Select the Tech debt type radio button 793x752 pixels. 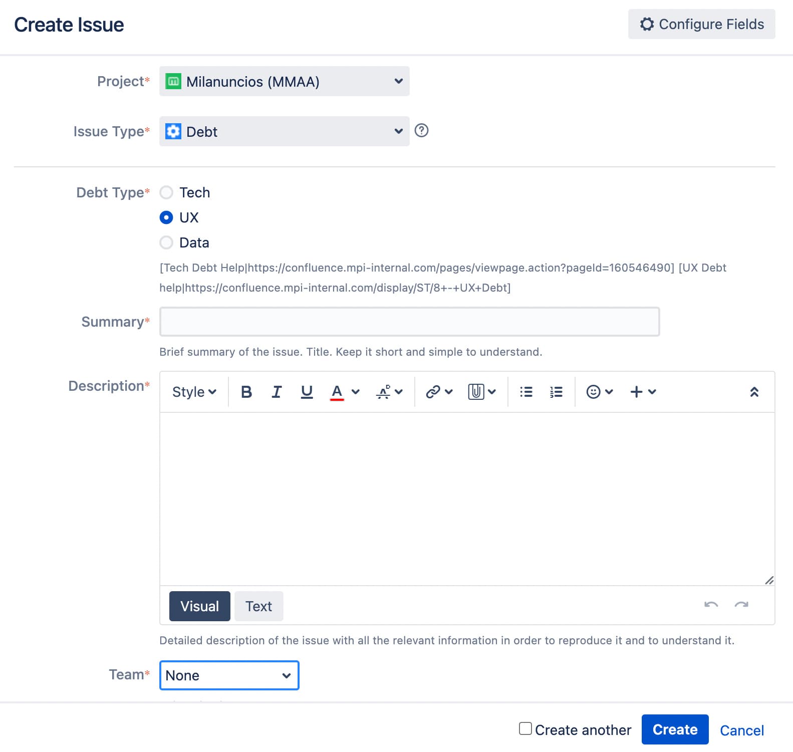click(x=166, y=192)
